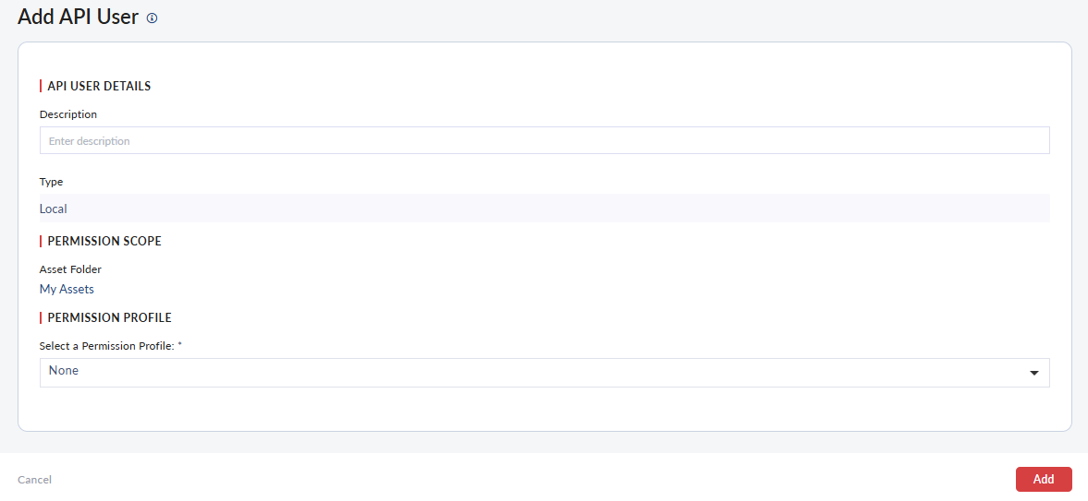Image resolution: width=1088 pixels, height=501 pixels.
Task: Click the Add API User page title
Action: tap(78, 17)
